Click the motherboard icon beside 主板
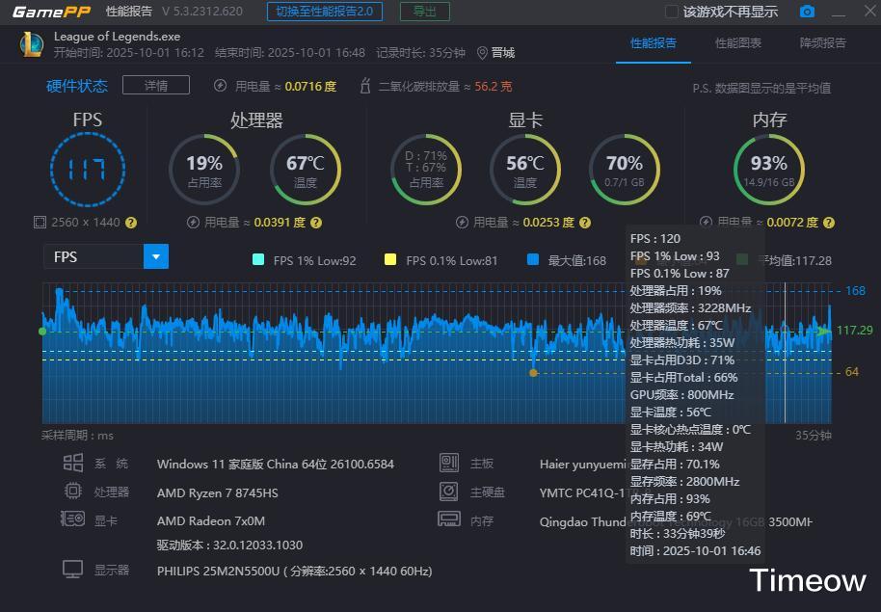The image size is (881, 612). point(448,463)
